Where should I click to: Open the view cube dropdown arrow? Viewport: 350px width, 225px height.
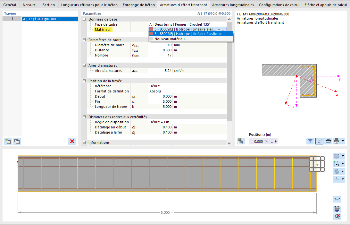[x=343, y=156]
